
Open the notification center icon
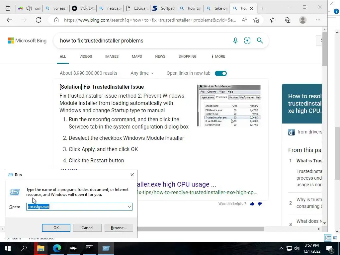click(330, 249)
